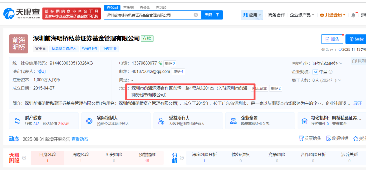
Task: Open the 开通会员 dropdown
Action: 332,15
